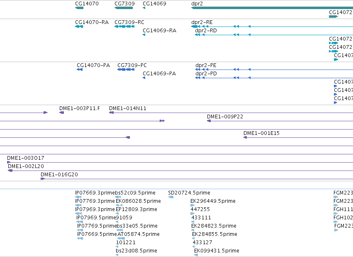Click the IP07969.5prime EST label
Screen dimensions: 353x257
pos(96,218)
